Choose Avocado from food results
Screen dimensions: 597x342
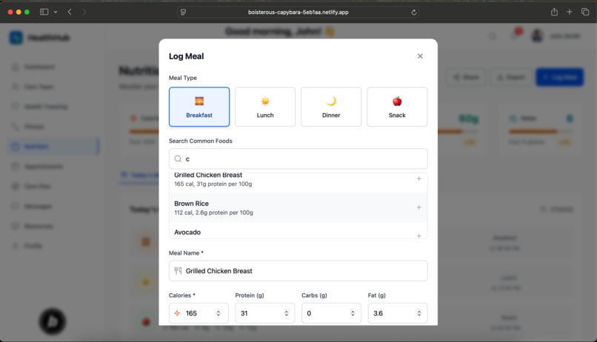[298, 230]
